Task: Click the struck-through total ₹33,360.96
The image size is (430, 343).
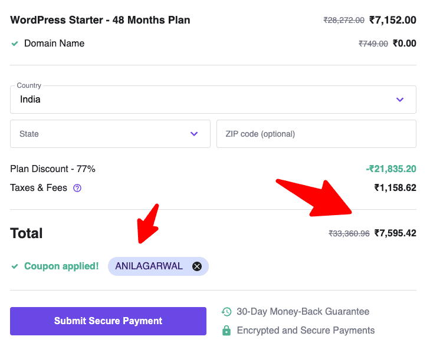Action: tap(349, 233)
